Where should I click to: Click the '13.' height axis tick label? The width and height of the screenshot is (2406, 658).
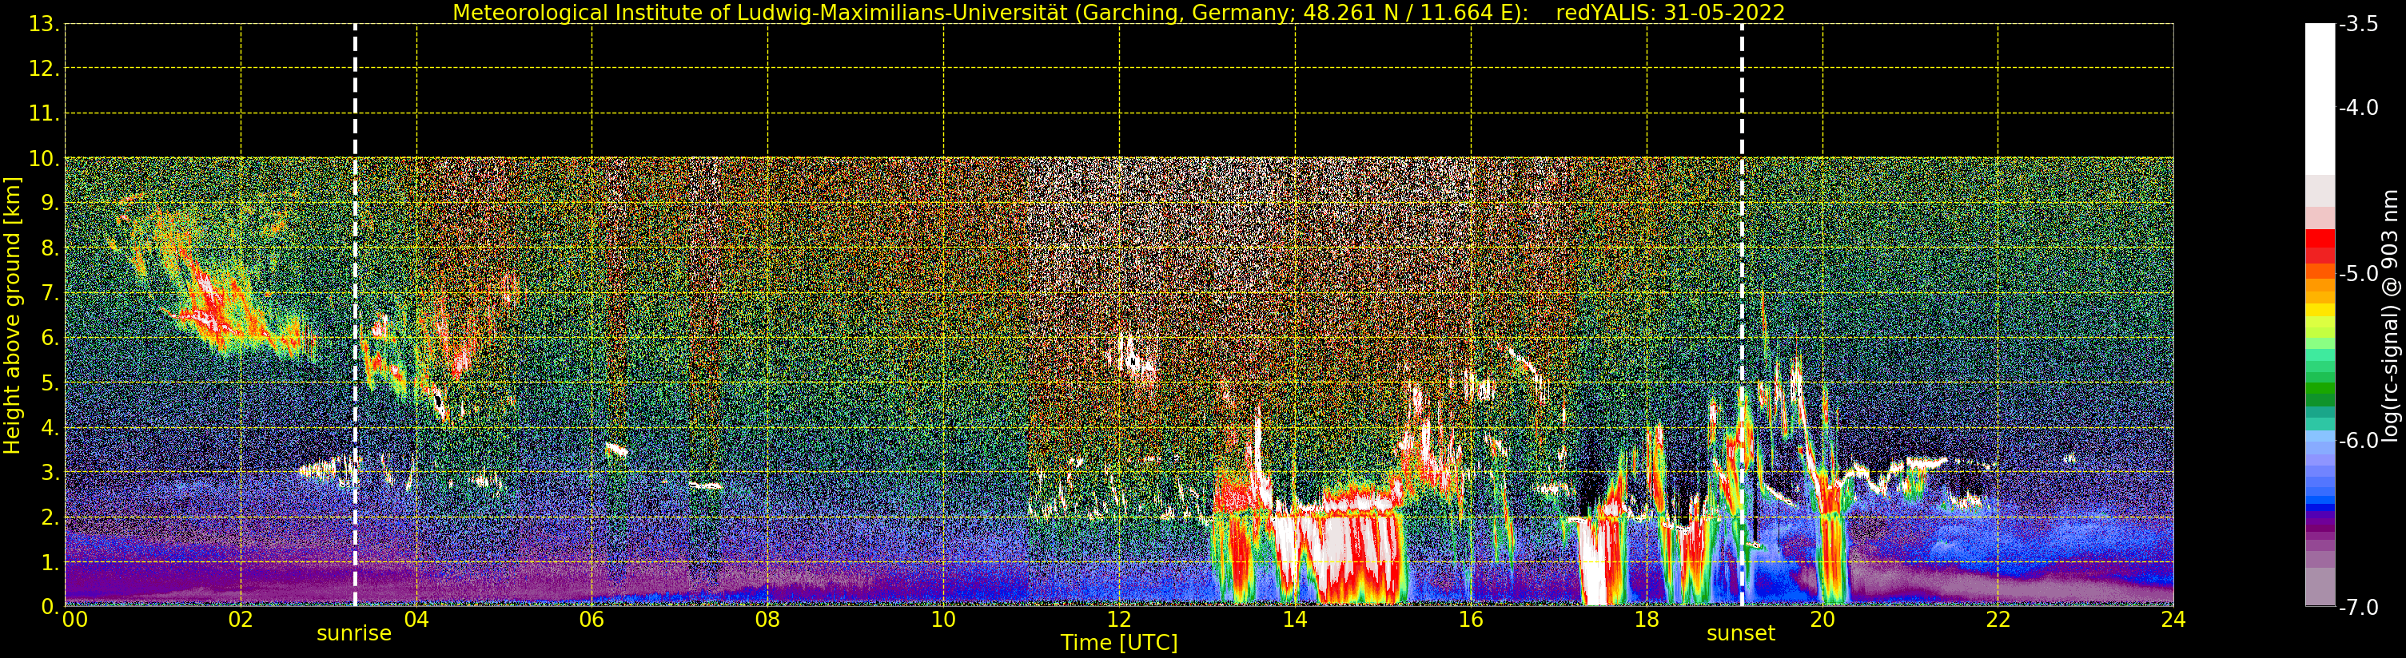[44, 24]
